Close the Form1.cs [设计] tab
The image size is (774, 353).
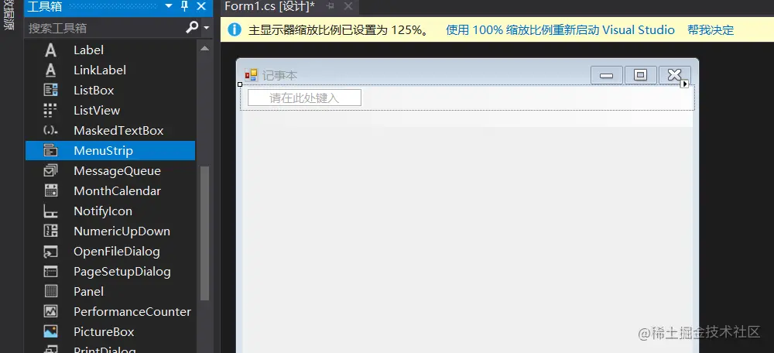(348, 6)
